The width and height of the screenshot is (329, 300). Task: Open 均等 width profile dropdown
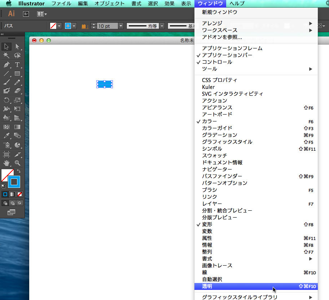(162, 26)
